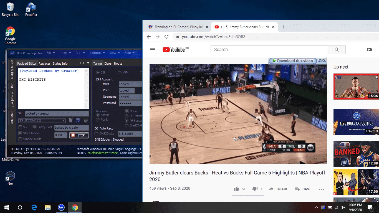Open Nox desktop shortcut
Viewport: 379px width, 213px height.
coord(10,178)
